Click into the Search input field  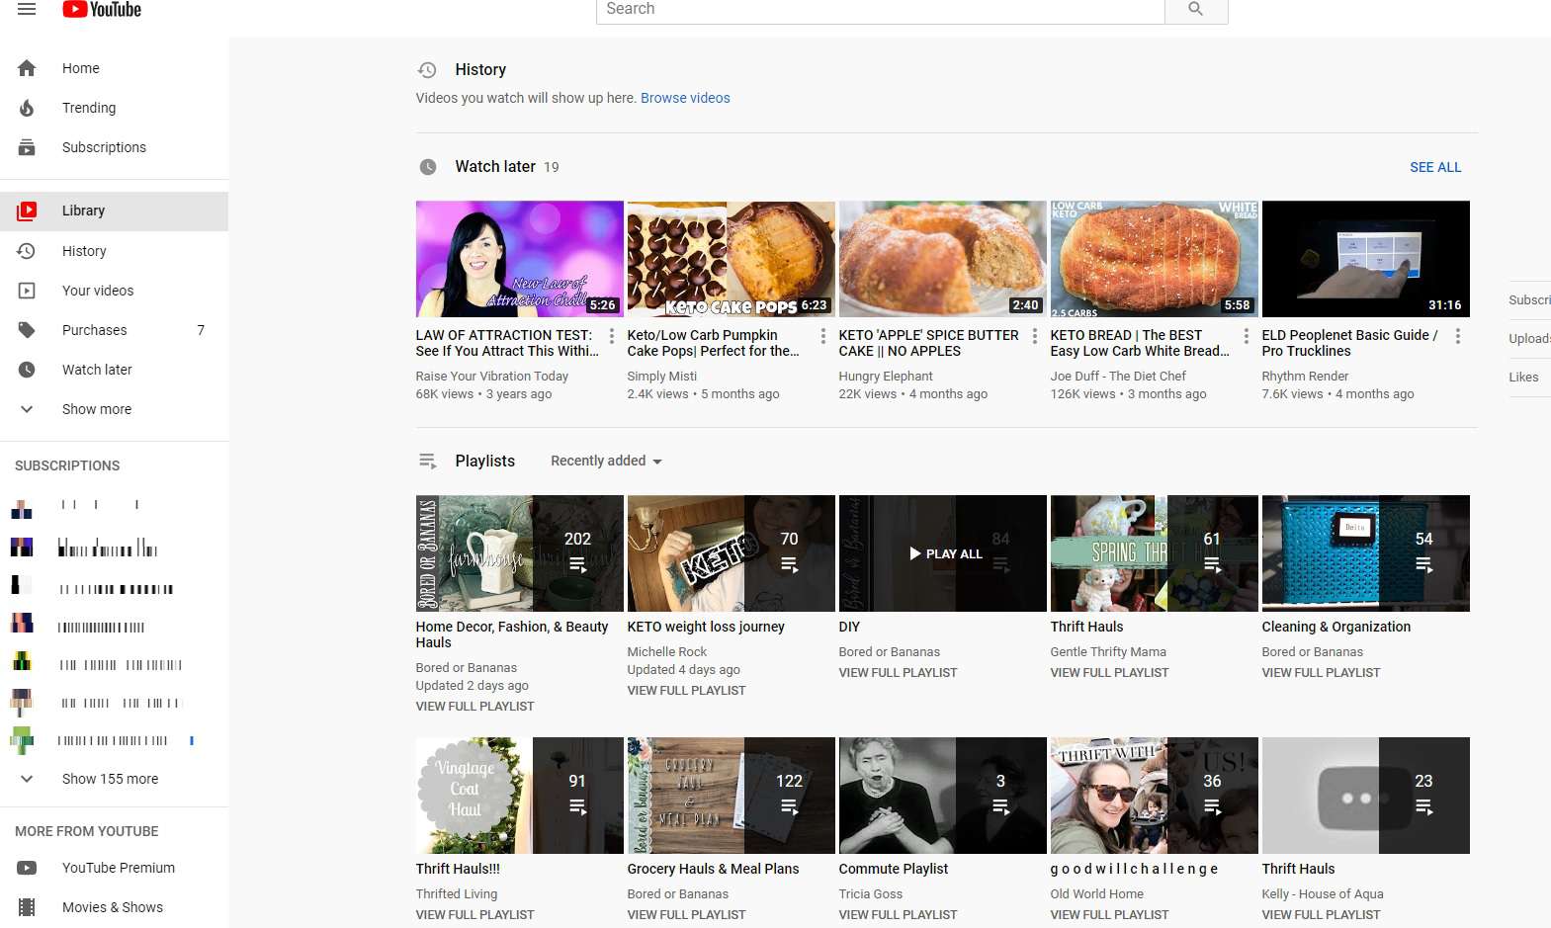(880, 10)
